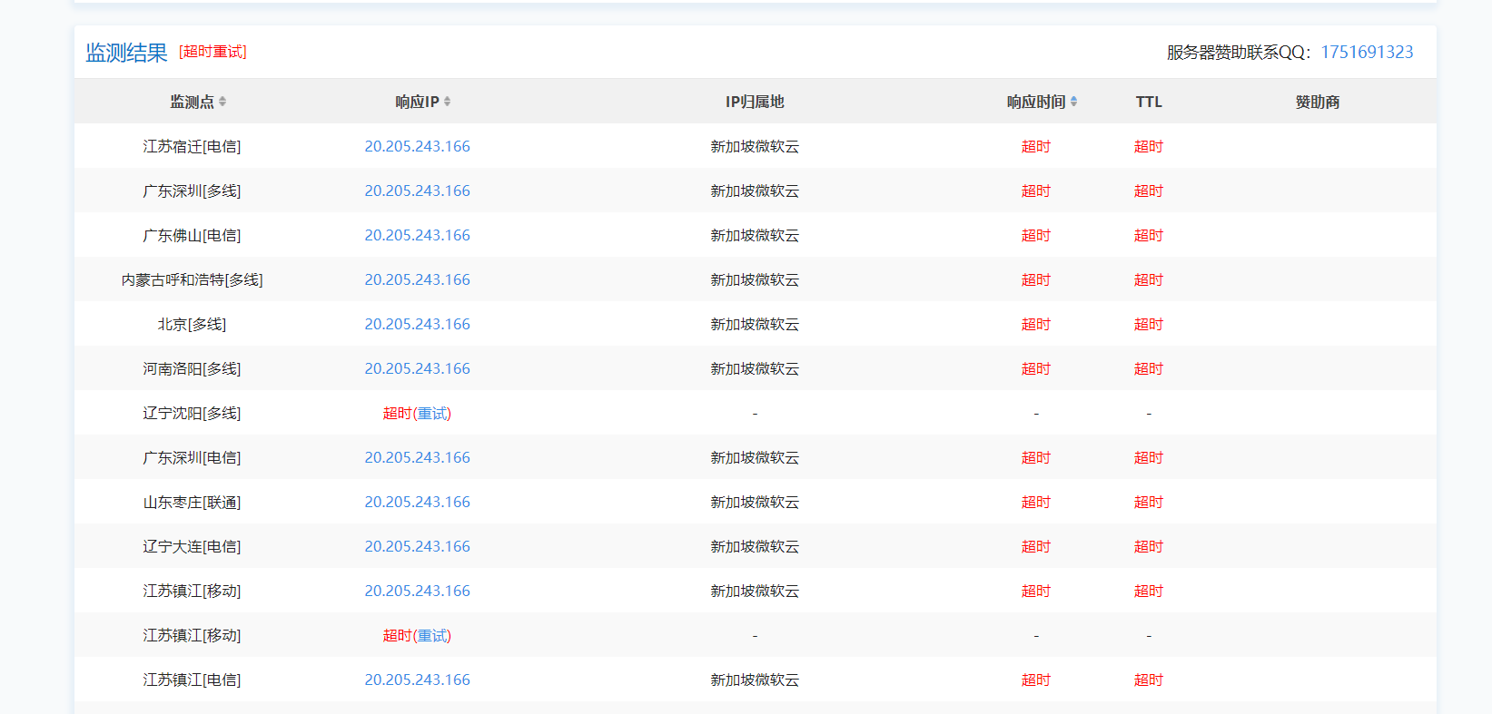The width and height of the screenshot is (1492, 714).
Task: Click sort icon next to 监测点 header
Action: [x=222, y=102]
